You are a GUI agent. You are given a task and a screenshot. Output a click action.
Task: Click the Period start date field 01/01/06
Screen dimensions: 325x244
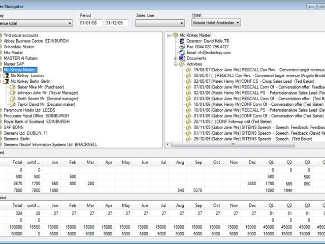click(x=90, y=23)
